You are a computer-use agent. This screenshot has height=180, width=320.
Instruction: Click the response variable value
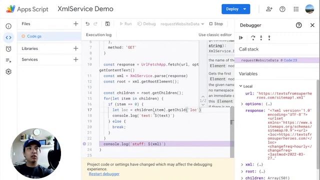coord(290,134)
